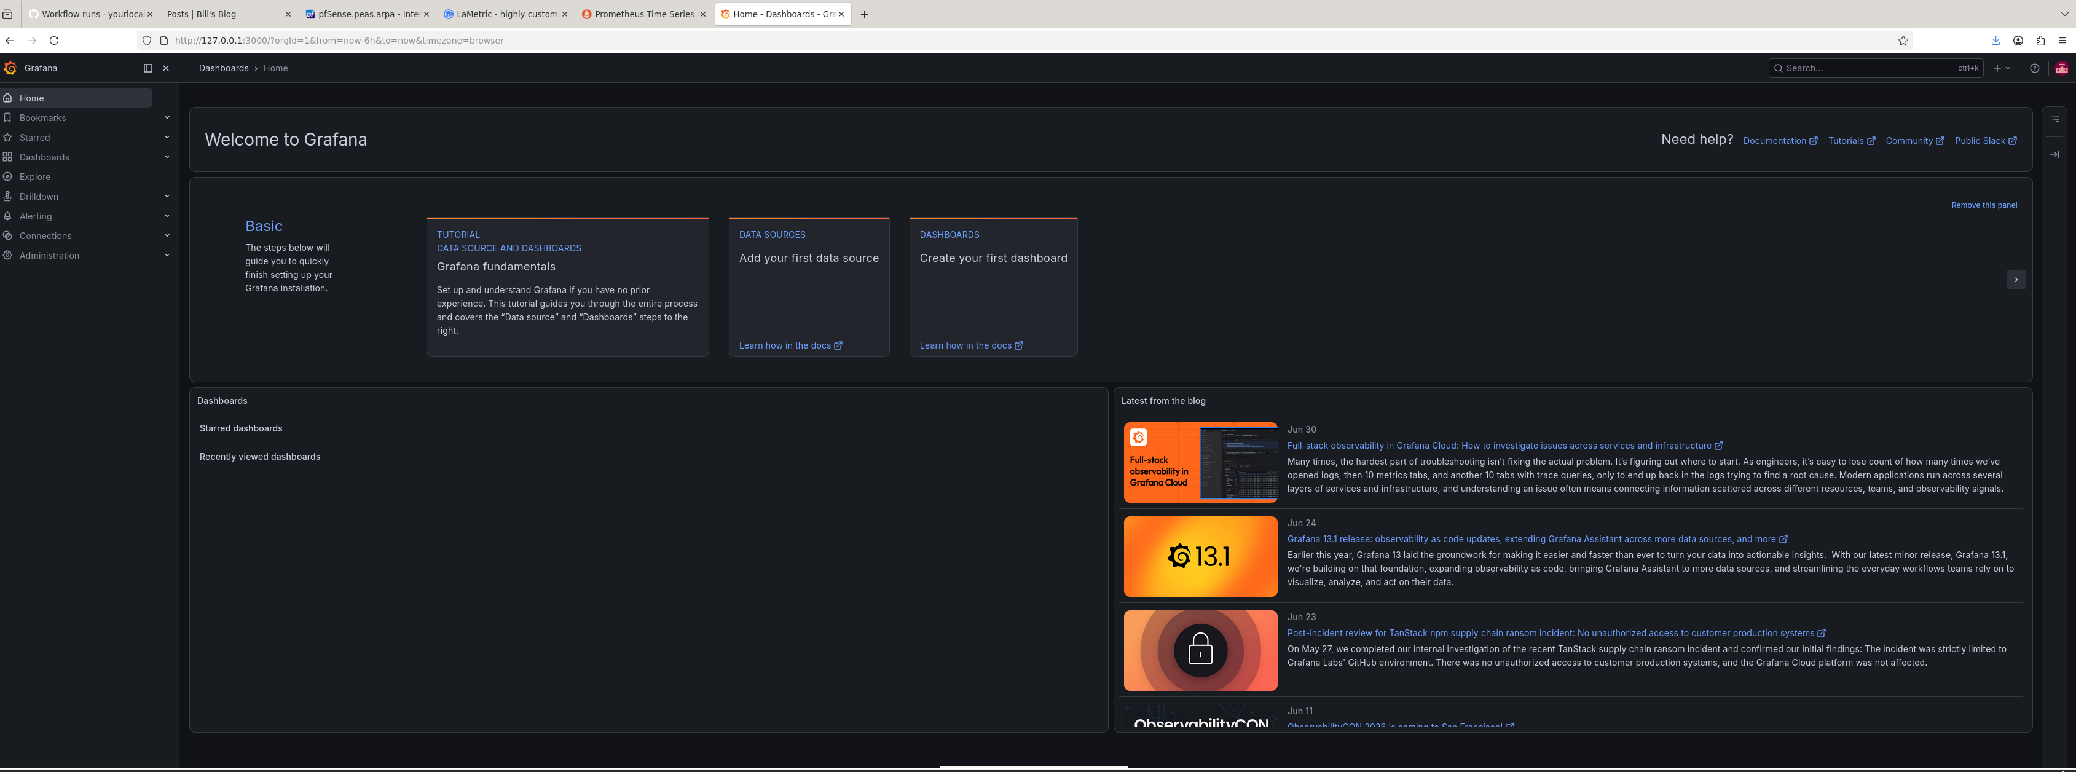
Task: Open the Grafana 13.1 release blog link
Action: tap(1537, 539)
